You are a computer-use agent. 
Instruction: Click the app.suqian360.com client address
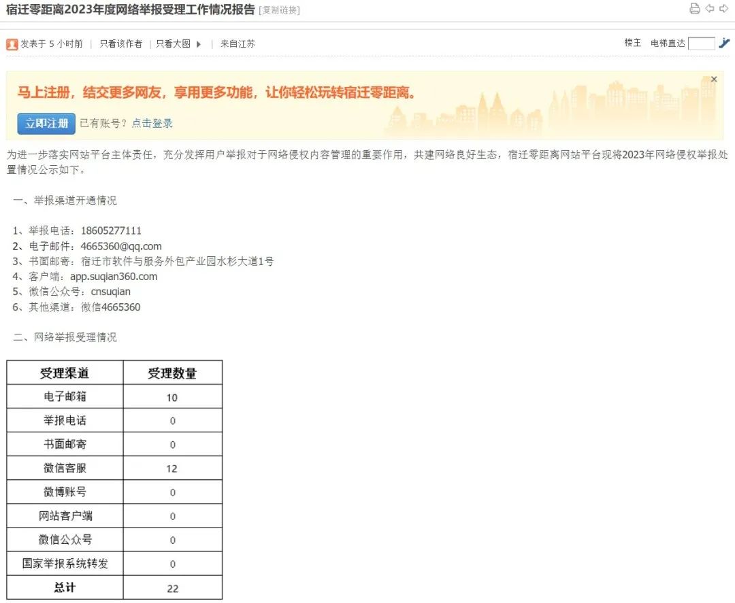point(113,277)
